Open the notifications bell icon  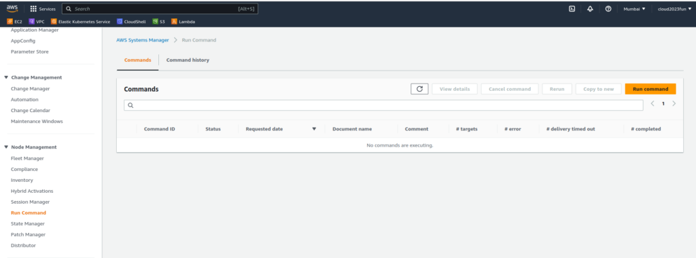[x=591, y=9]
